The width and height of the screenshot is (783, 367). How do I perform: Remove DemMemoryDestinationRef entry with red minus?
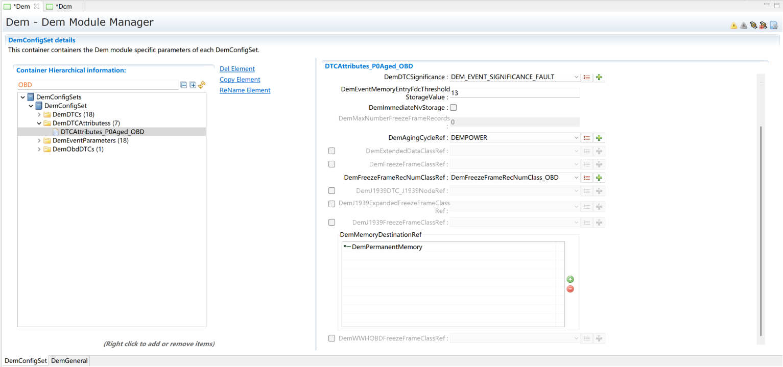click(x=571, y=289)
